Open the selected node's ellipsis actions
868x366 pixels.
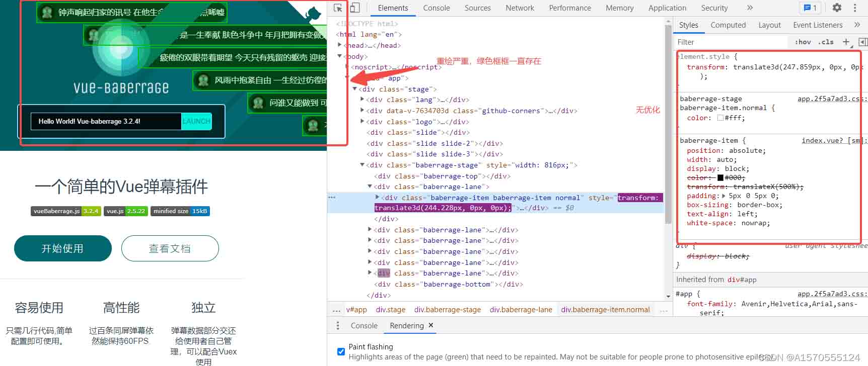332,198
